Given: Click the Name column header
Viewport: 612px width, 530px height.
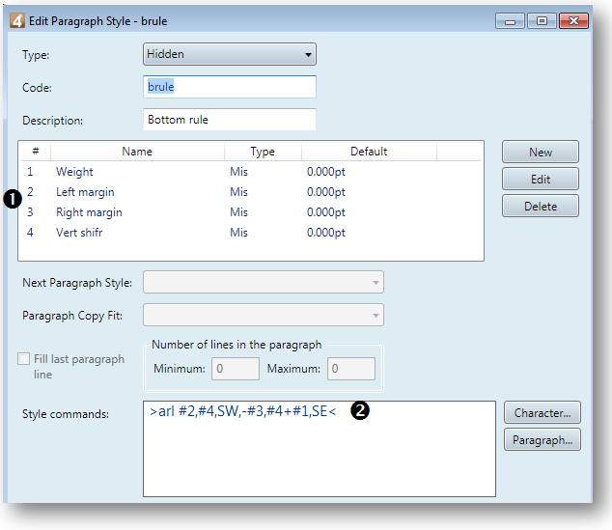Looking at the screenshot, I should click(x=137, y=152).
